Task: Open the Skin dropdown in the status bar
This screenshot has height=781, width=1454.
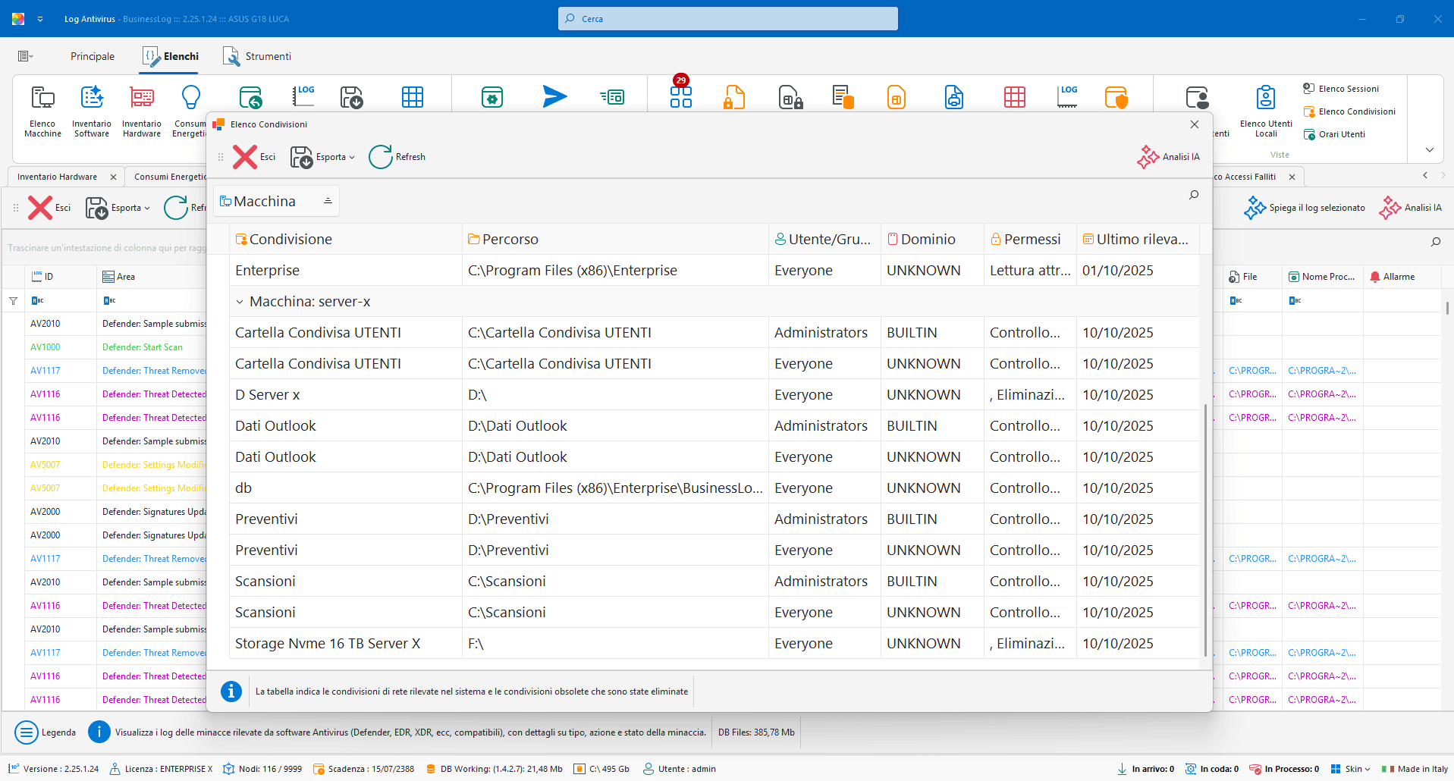Action: 1352,769
